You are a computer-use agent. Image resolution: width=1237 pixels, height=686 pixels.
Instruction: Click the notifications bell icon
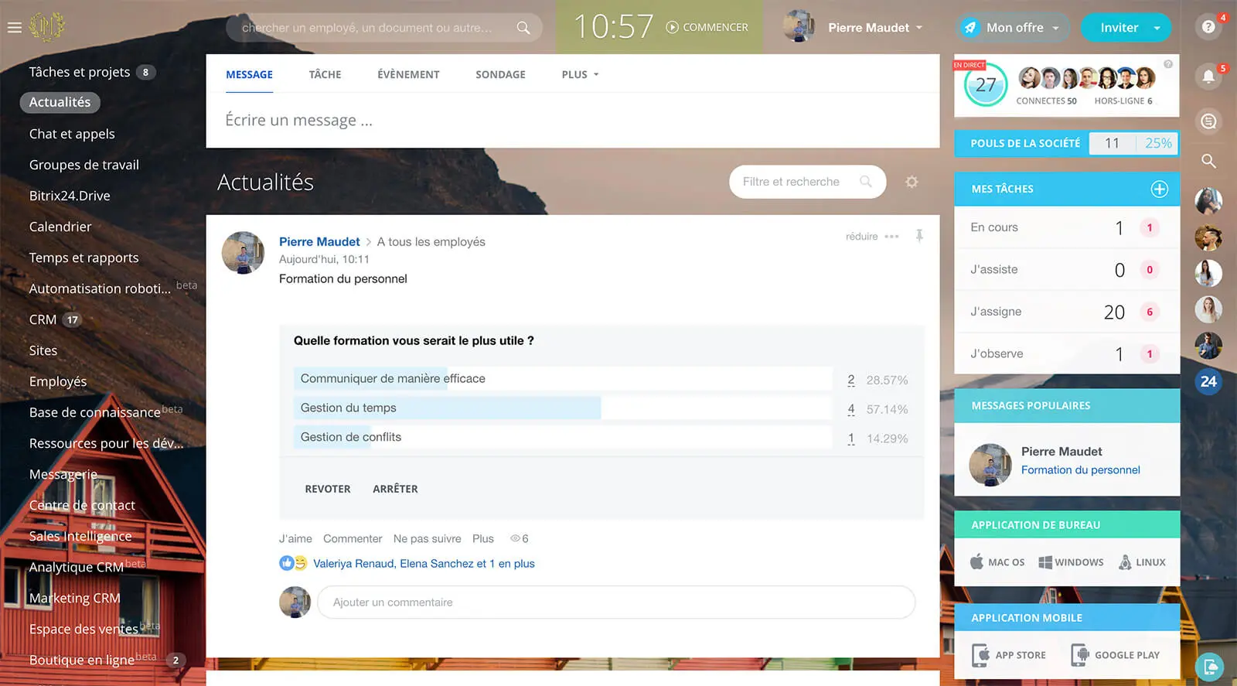point(1208,76)
